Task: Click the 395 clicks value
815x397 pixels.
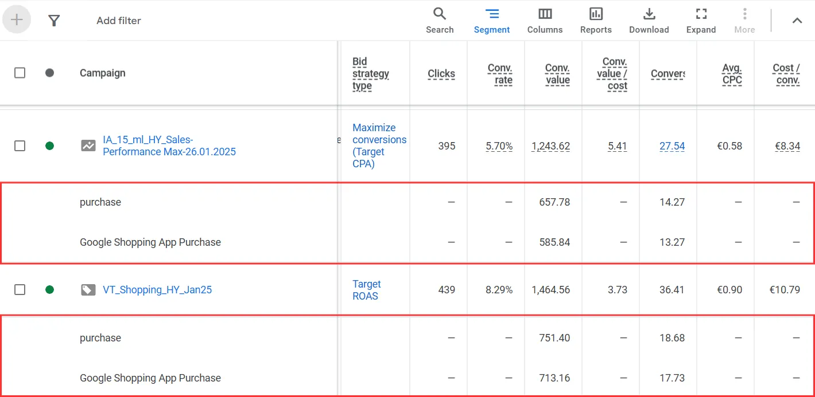Action: pyautogui.click(x=447, y=146)
